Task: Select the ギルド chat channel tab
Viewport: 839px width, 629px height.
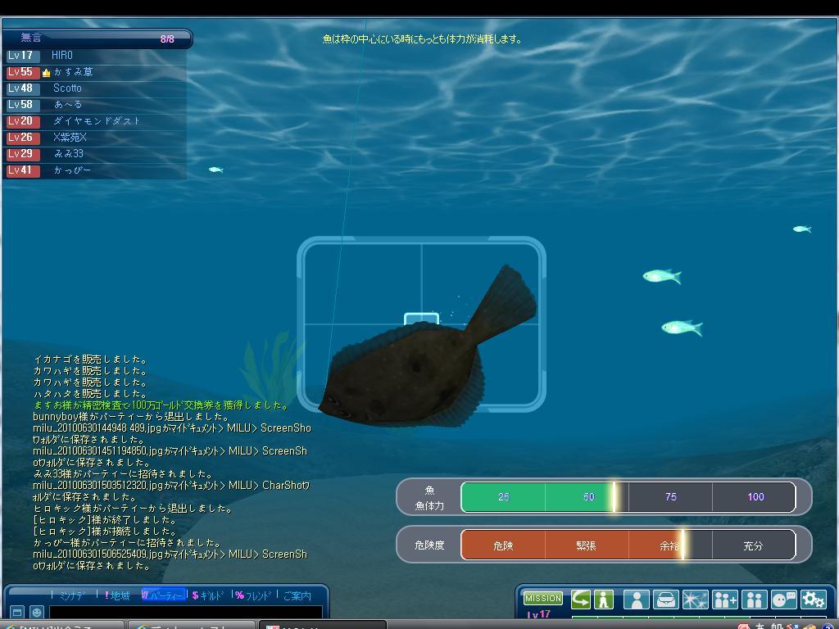Action: click(209, 595)
